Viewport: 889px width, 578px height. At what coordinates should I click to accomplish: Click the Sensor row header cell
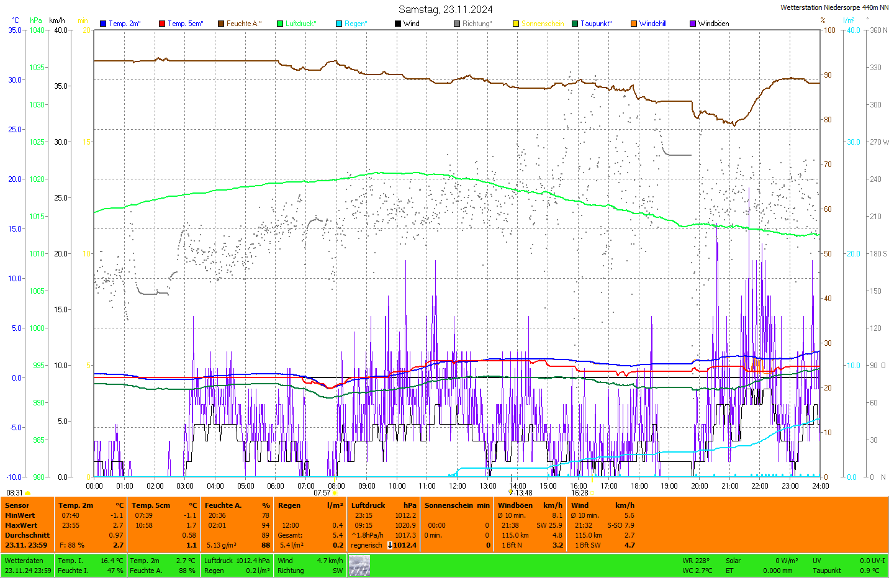point(17,505)
